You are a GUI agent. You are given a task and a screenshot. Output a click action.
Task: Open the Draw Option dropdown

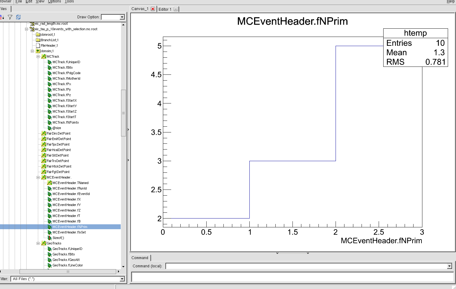pyautogui.click(x=122, y=17)
